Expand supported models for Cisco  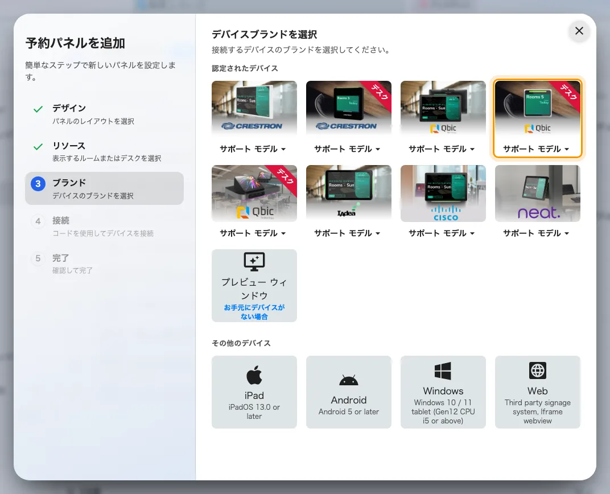click(x=442, y=233)
